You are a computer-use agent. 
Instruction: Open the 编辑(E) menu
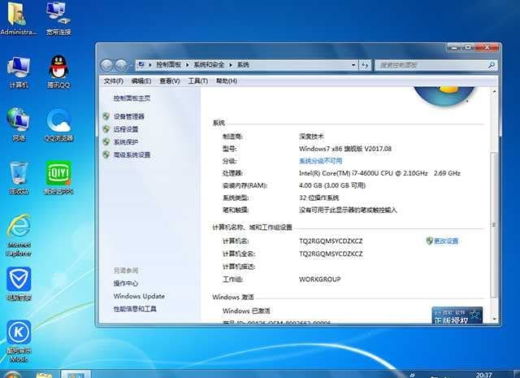[x=141, y=81]
